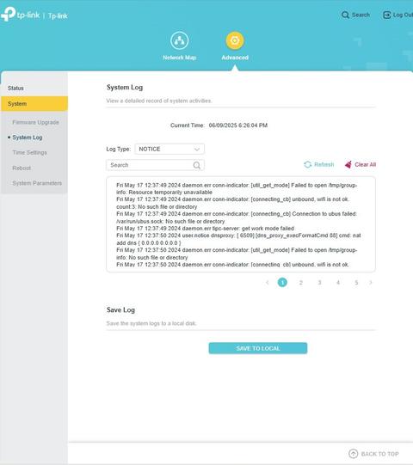This screenshot has width=413, height=465.
Task: Open Time Settings in sidebar
Action: pos(30,152)
